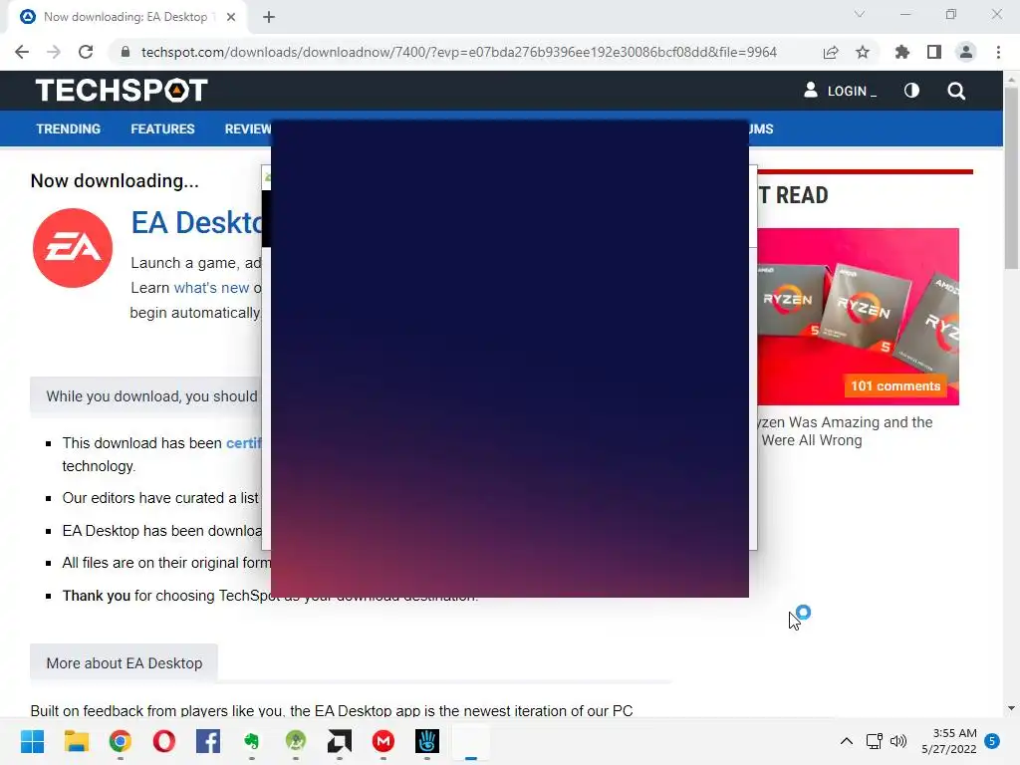The image size is (1020, 765).
Task: Click the page vertical scrollbar thumb
Action: click(1011, 177)
